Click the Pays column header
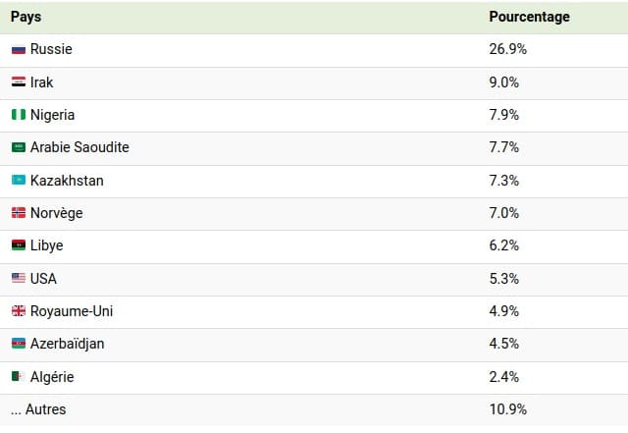 [x=26, y=17]
